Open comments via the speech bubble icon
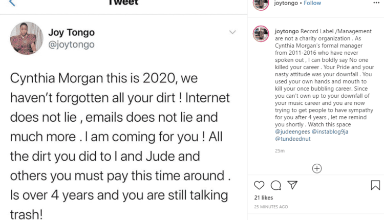 point(275,185)
